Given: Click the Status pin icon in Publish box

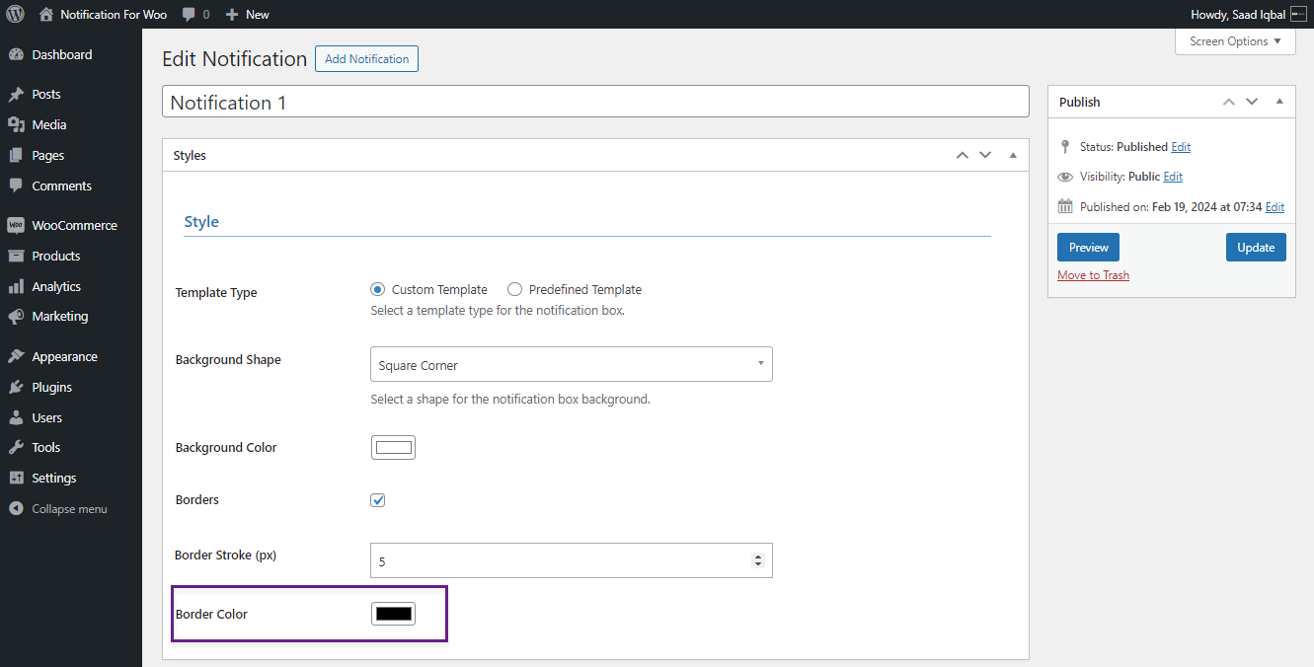Looking at the screenshot, I should [x=1065, y=147].
